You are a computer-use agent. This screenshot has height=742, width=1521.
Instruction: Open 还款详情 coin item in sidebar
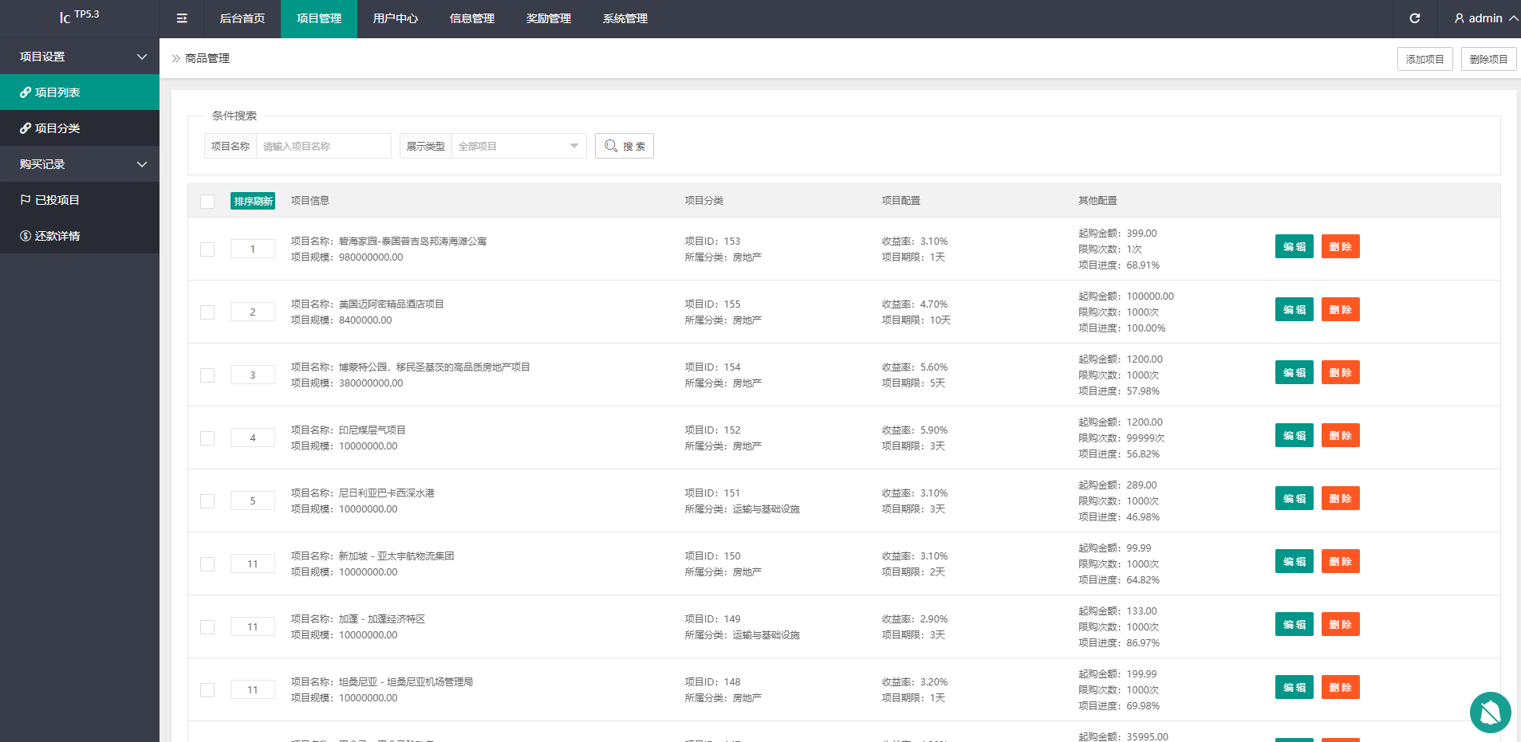coord(26,236)
